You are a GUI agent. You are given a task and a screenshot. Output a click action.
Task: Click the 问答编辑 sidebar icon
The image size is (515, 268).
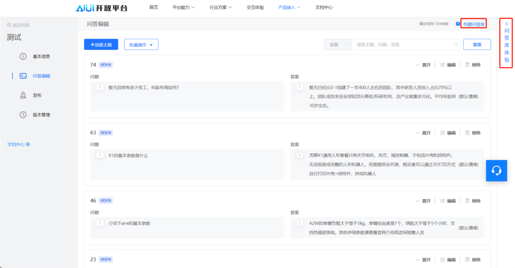(23, 76)
